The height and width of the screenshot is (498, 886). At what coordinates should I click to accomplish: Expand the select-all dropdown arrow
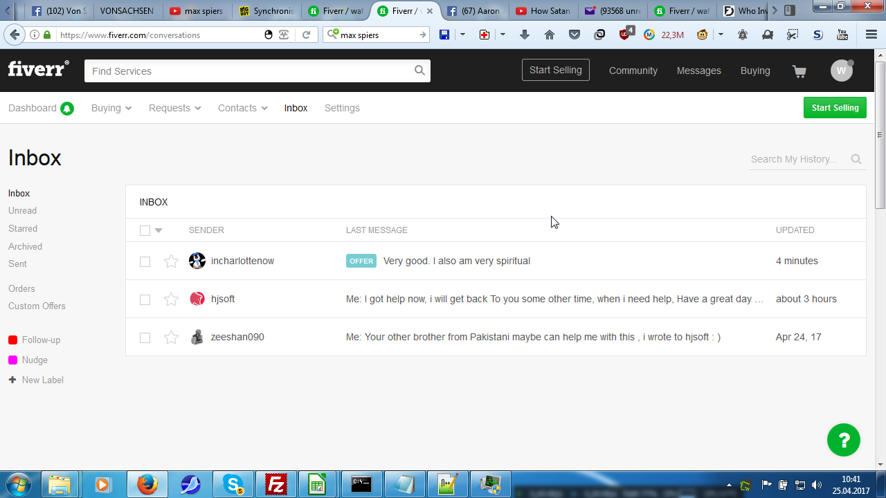point(159,230)
